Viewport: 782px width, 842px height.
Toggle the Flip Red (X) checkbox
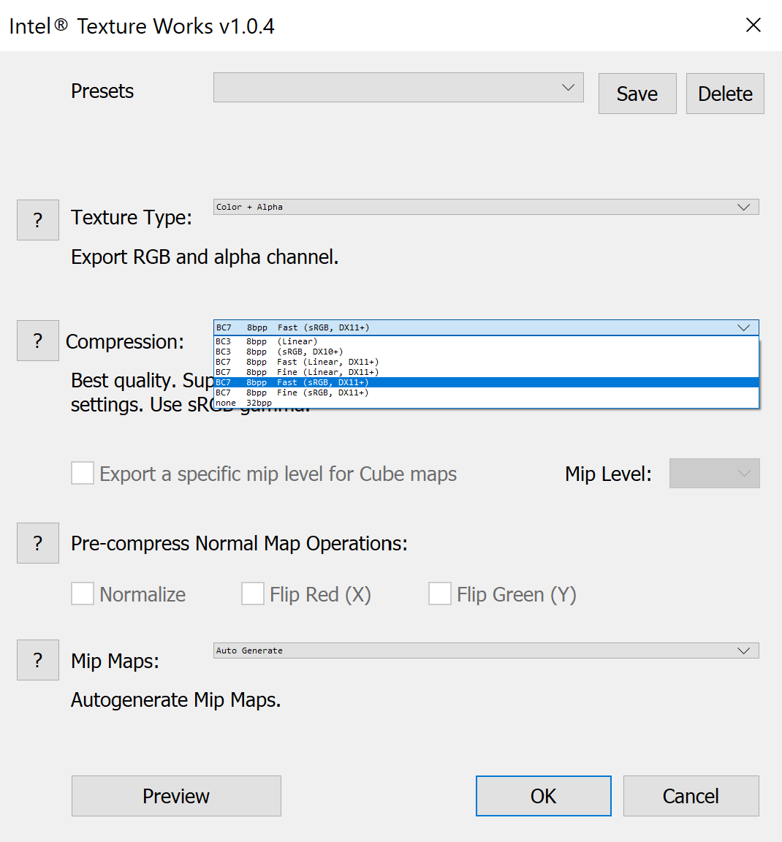click(252, 594)
